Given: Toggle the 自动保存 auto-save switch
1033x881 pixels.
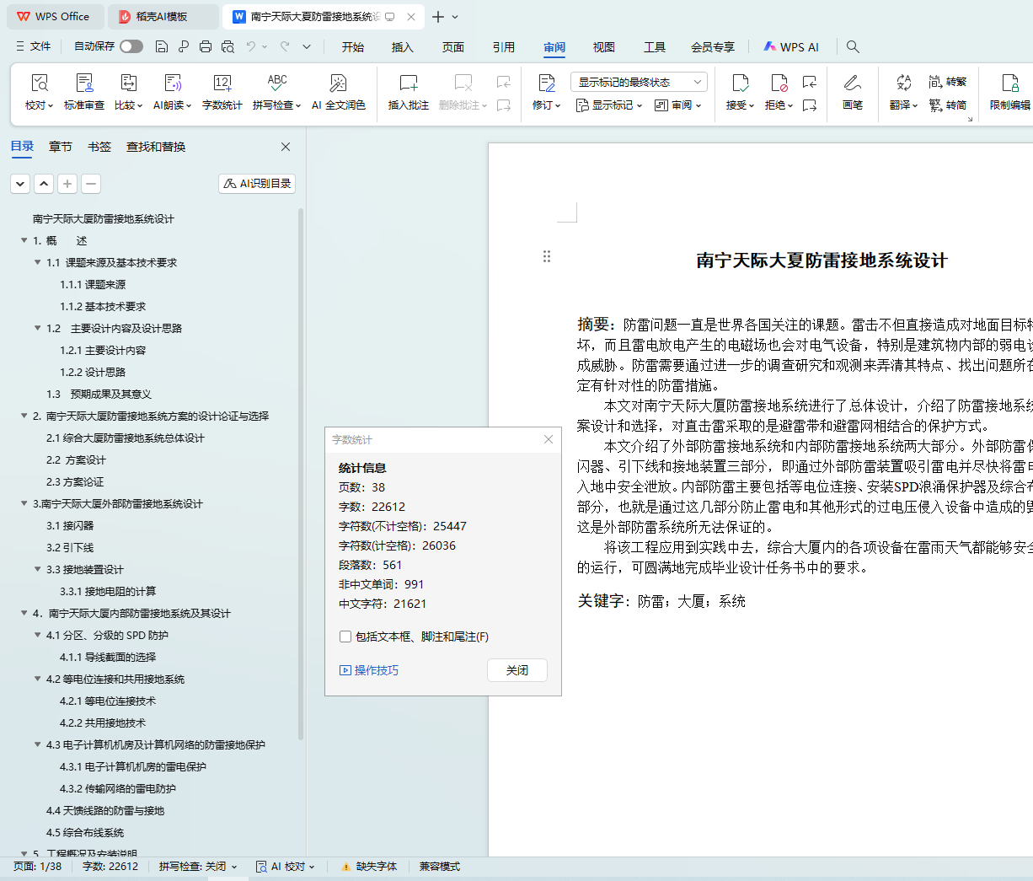Looking at the screenshot, I should click(131, 46).
